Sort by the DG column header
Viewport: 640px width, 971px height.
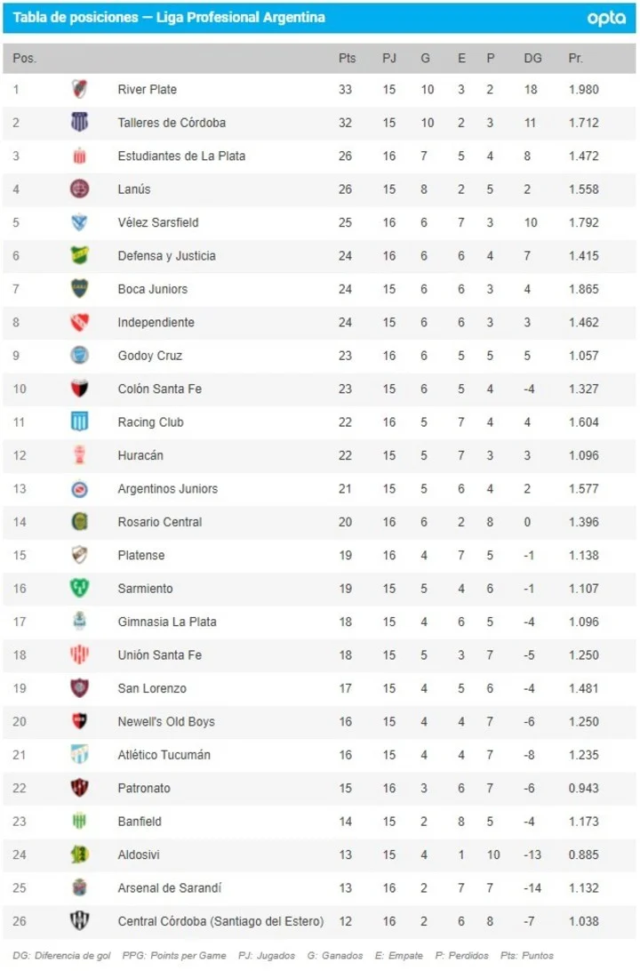click(x=532, y=58)
